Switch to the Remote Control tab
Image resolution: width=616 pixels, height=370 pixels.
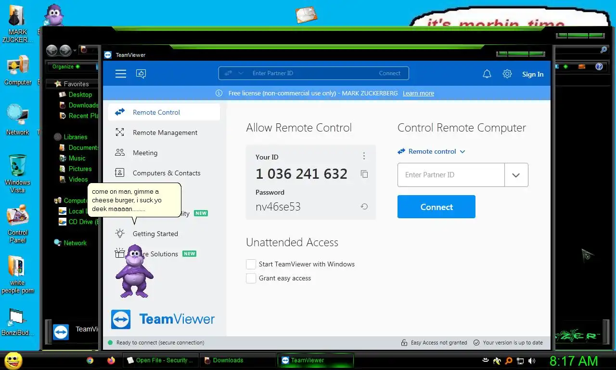(x=164, y=112)
